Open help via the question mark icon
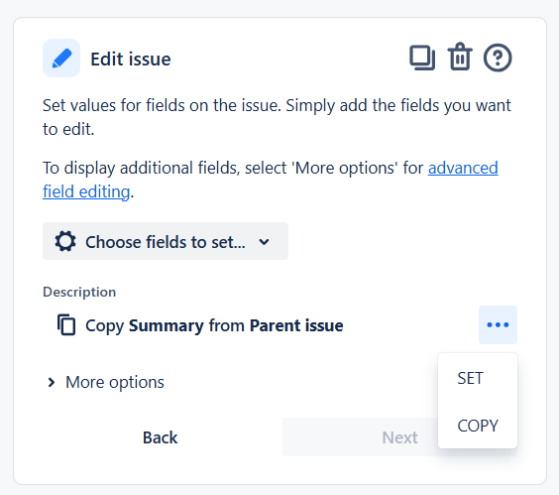Image resolution: width=559 pixels, height=495 pixels. tap(498, 58)
